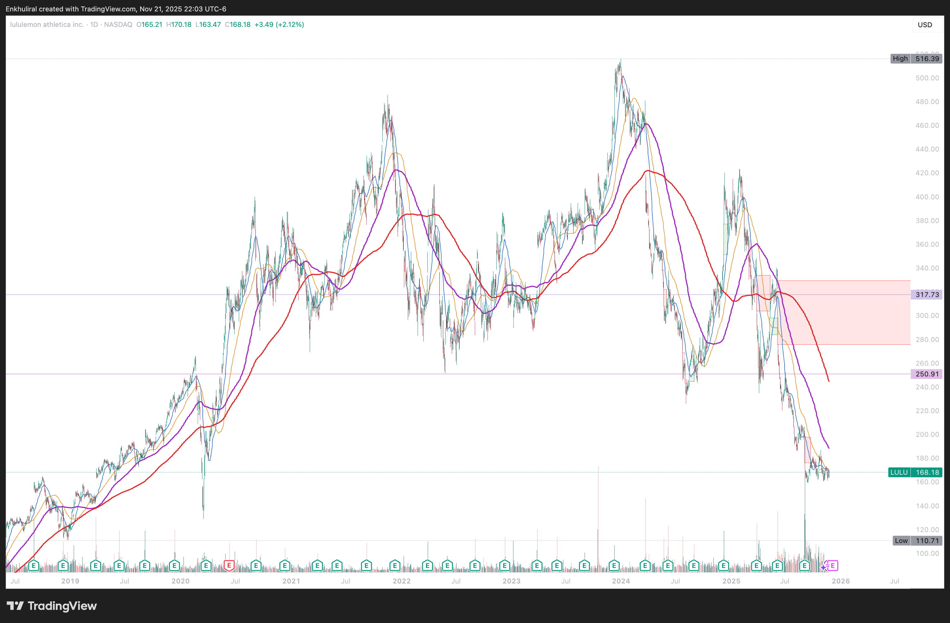The width and height of the screenshot is (950, 623).
Task: Click the purple upcoming earnings E marker
Action: coord(833,565)
